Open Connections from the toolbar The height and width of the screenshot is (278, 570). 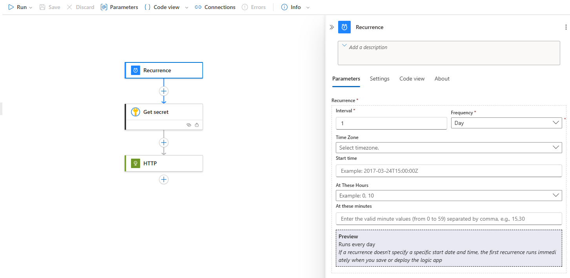[215, 7]
